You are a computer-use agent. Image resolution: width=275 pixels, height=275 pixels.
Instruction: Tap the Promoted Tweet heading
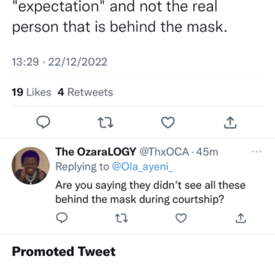coord(63,251)
